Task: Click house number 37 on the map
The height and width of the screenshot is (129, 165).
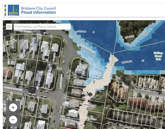Action: 99,74
